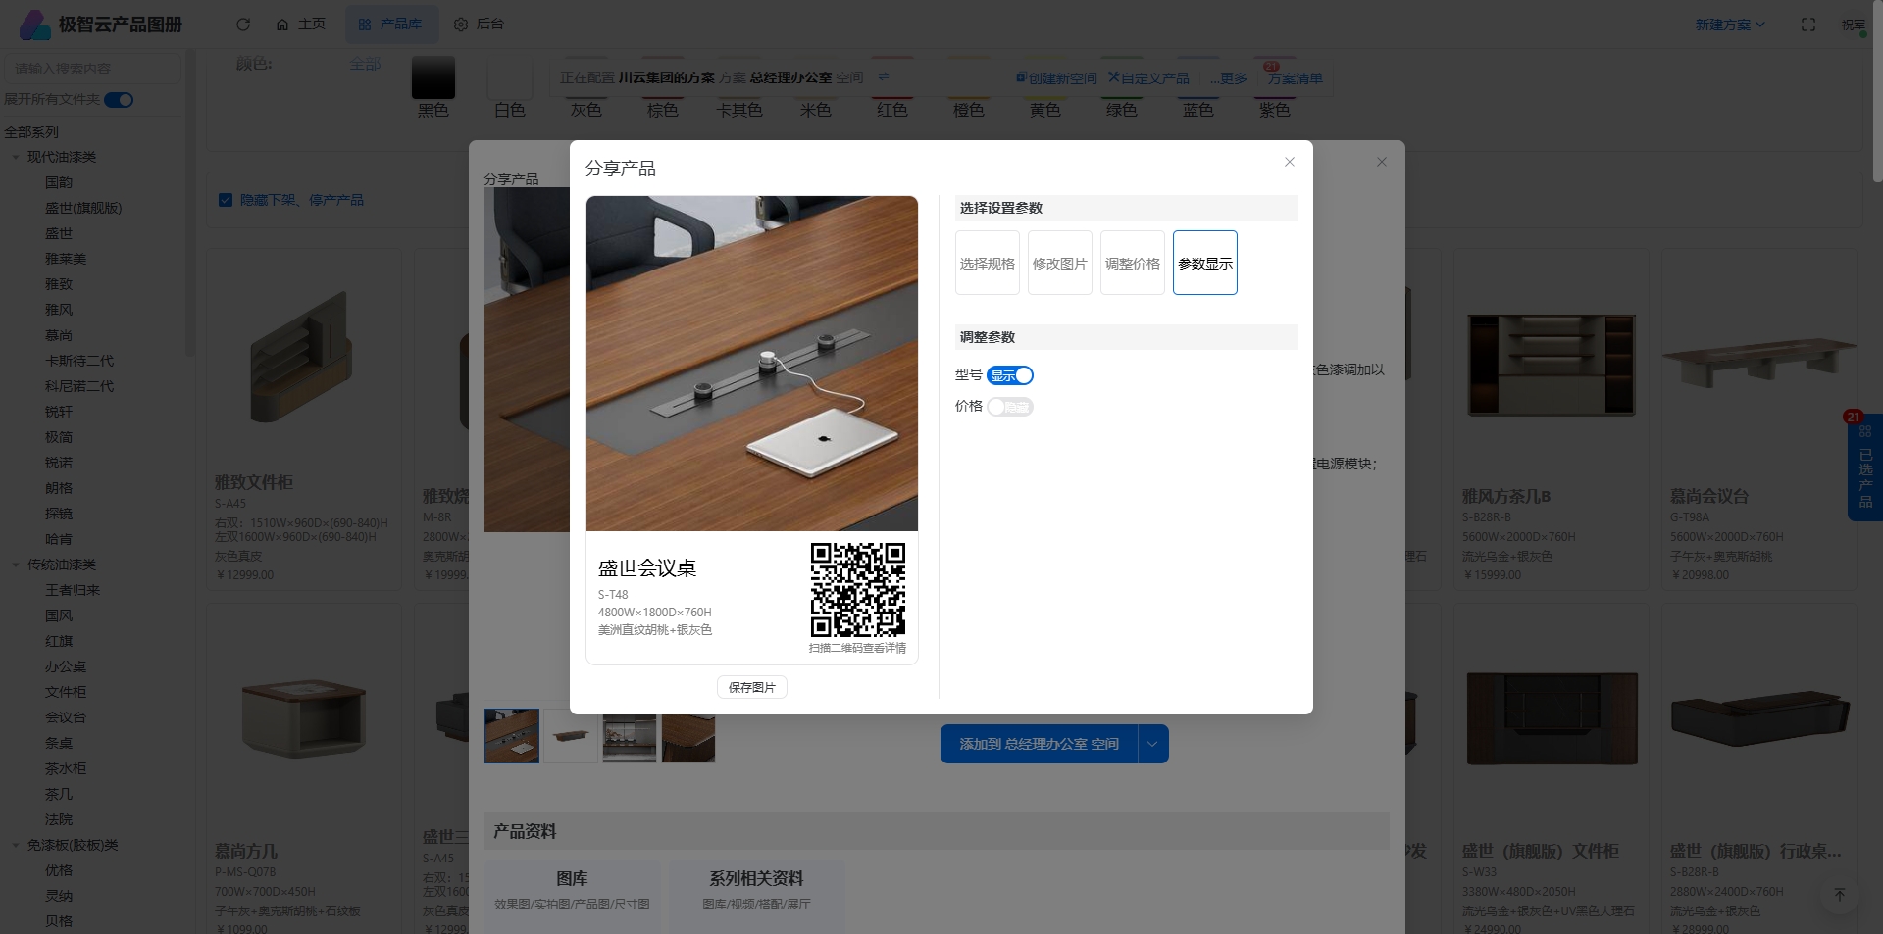
Task: Click the refresh icon in top bar
Action: pyautogui.click(x=243, y=25)
